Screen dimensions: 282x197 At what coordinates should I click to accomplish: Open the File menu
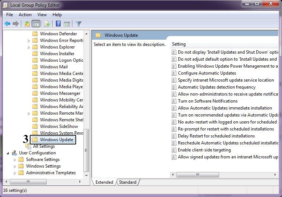pos(10,15)
